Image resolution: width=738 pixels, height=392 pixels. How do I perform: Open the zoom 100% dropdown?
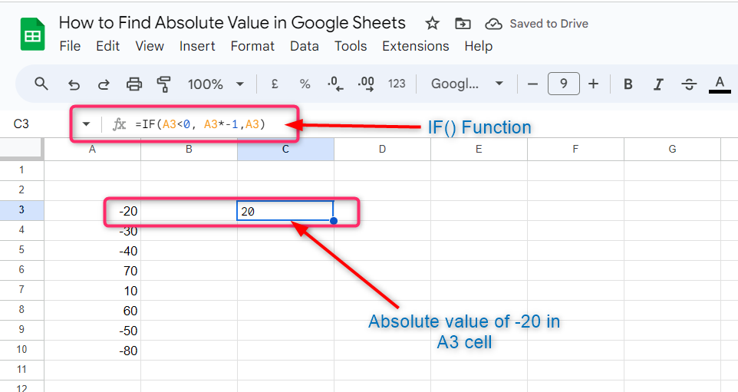pos(216,84)
